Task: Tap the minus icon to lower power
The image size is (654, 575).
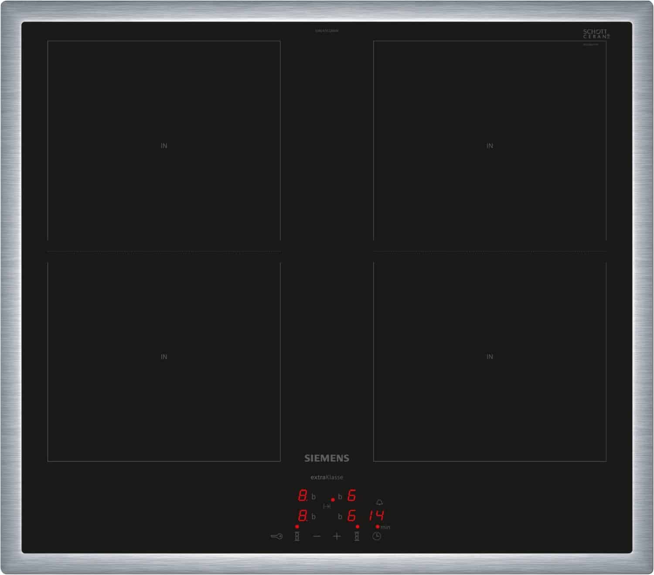Action: click(317, 536)
